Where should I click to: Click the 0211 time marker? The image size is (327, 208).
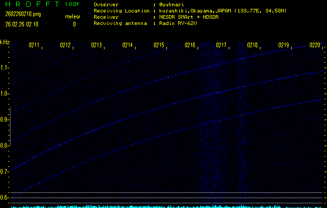click(34, 46)
